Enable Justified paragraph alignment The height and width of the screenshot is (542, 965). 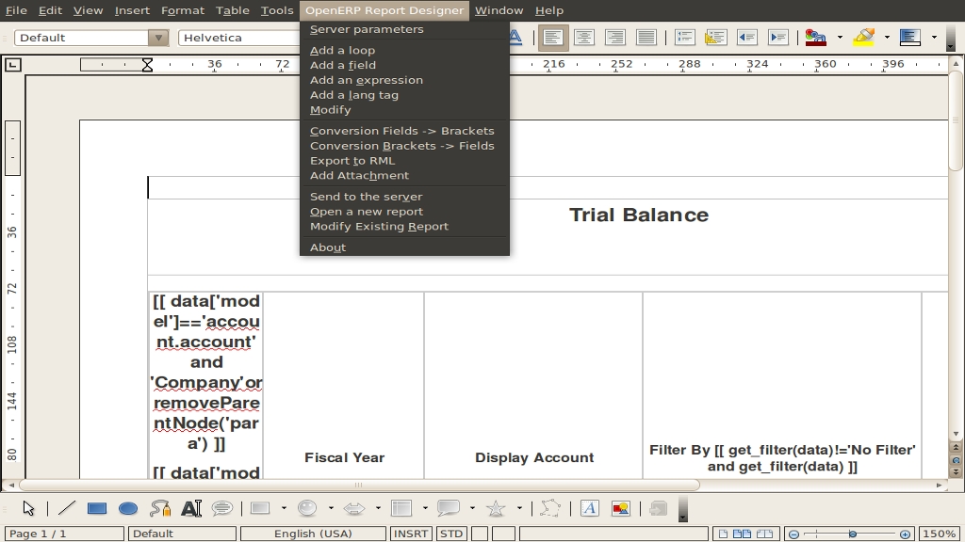646,38
